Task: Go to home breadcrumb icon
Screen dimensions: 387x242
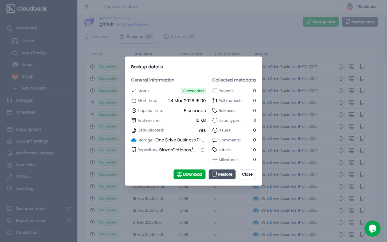Action: pyautogui.click(x=87, y=6)
